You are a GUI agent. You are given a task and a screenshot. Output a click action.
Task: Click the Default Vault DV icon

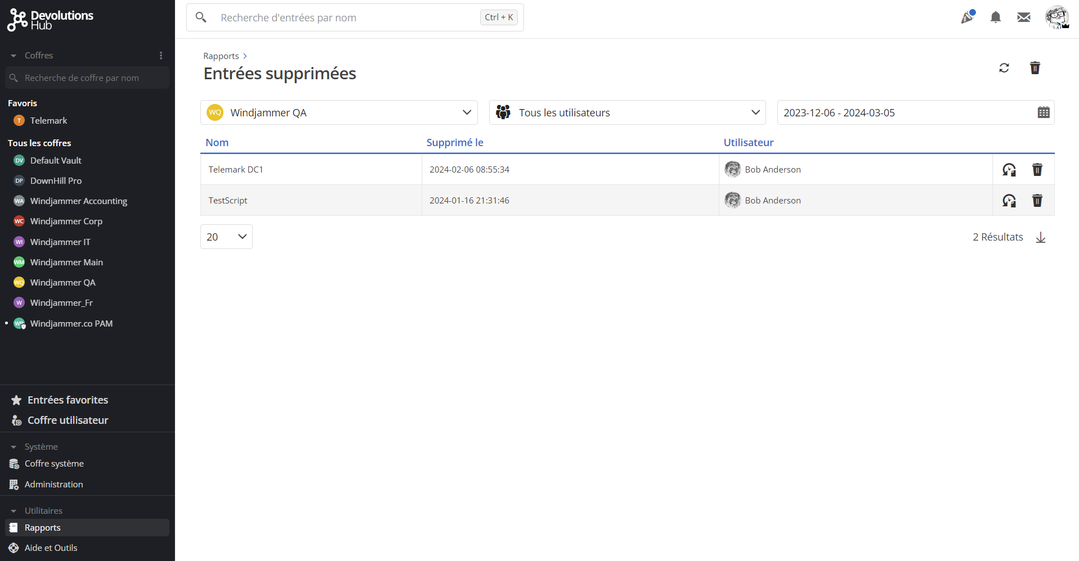pyautogui.click(x=19, y=160)
